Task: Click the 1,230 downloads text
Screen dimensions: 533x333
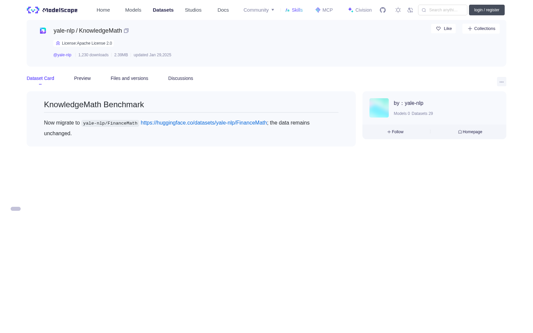Action: click(x=93, y=55)
